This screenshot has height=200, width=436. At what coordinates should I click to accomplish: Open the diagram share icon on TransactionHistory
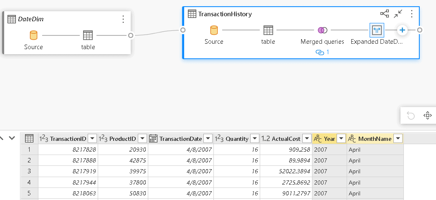click(384, 14)
